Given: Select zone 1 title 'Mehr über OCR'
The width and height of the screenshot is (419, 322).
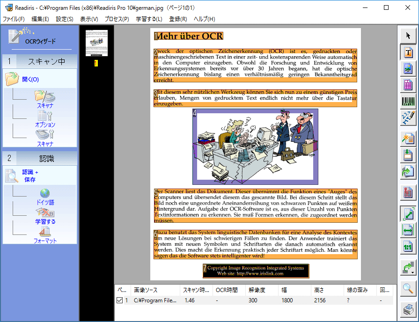Looking at the screenshot, I should pos(189,36).
